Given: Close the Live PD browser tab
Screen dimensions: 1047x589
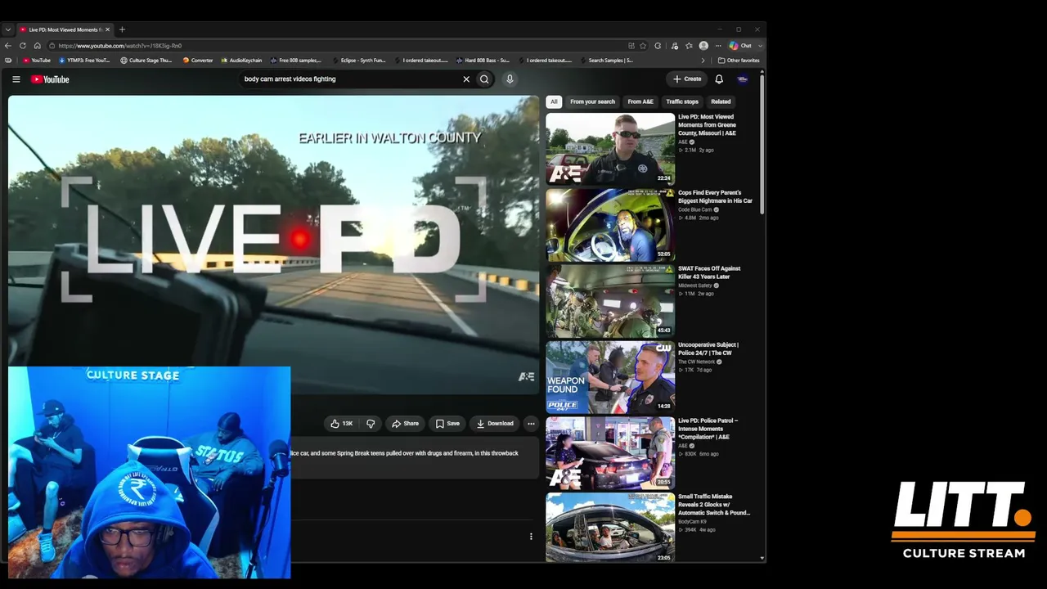Looking at the screenshot, I should tap(107, 29).
